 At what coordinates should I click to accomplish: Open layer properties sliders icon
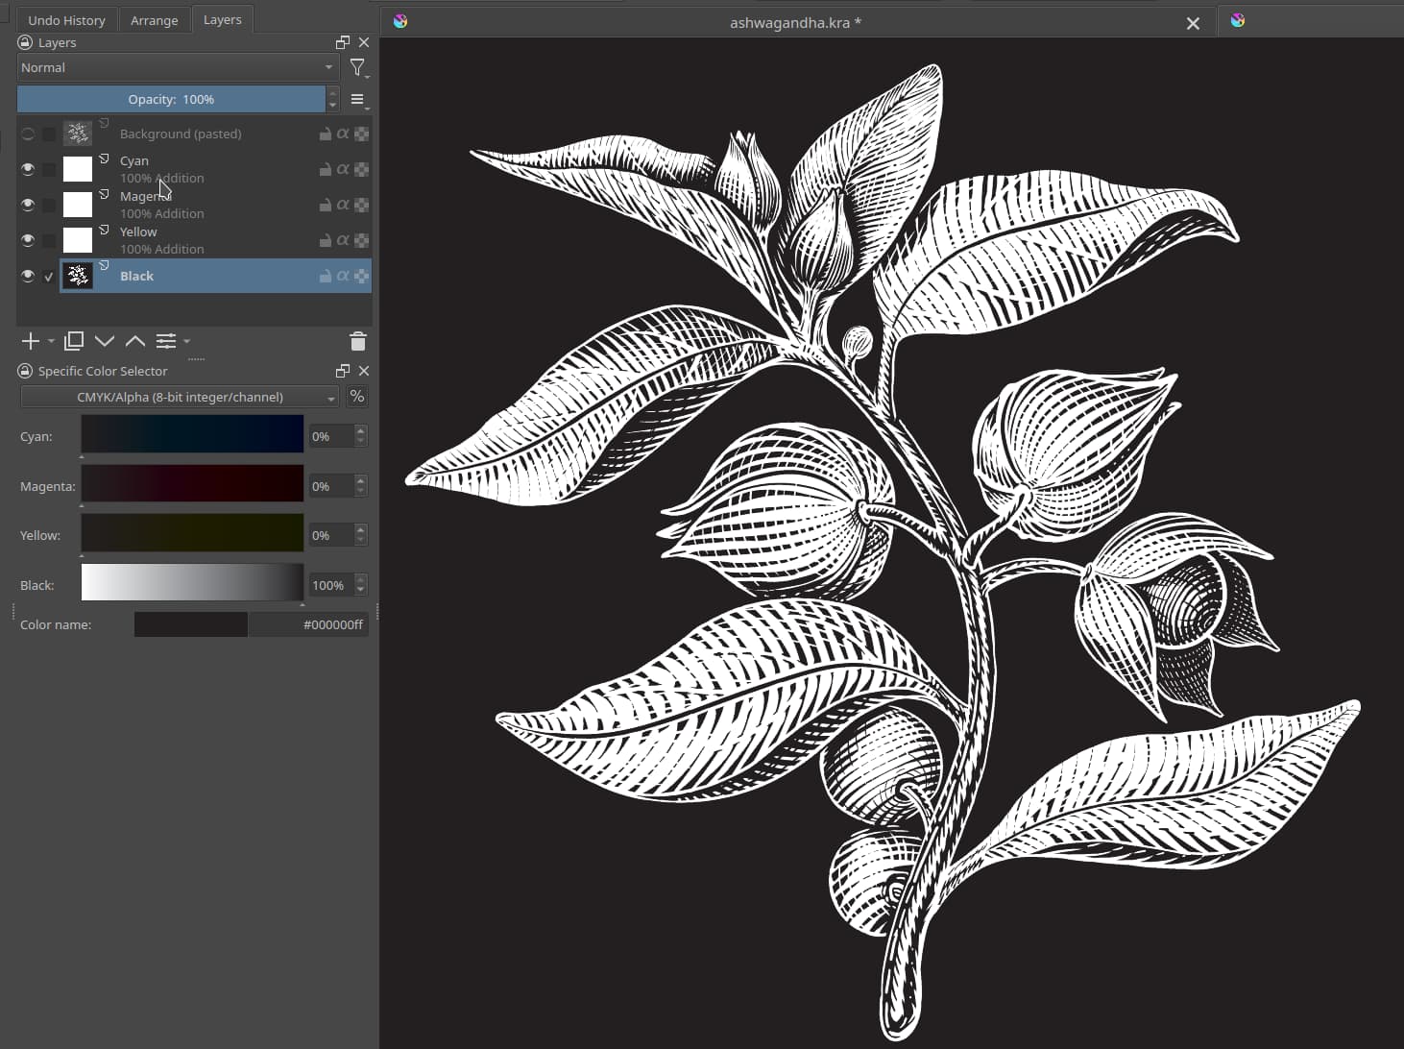click(166, 341)
